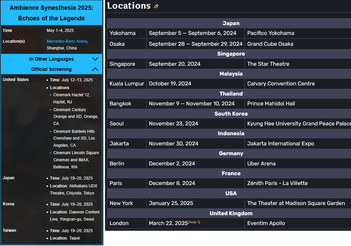Click Cinemark Century Orange and XD entry
351x246 pixels.
point(76,117)
